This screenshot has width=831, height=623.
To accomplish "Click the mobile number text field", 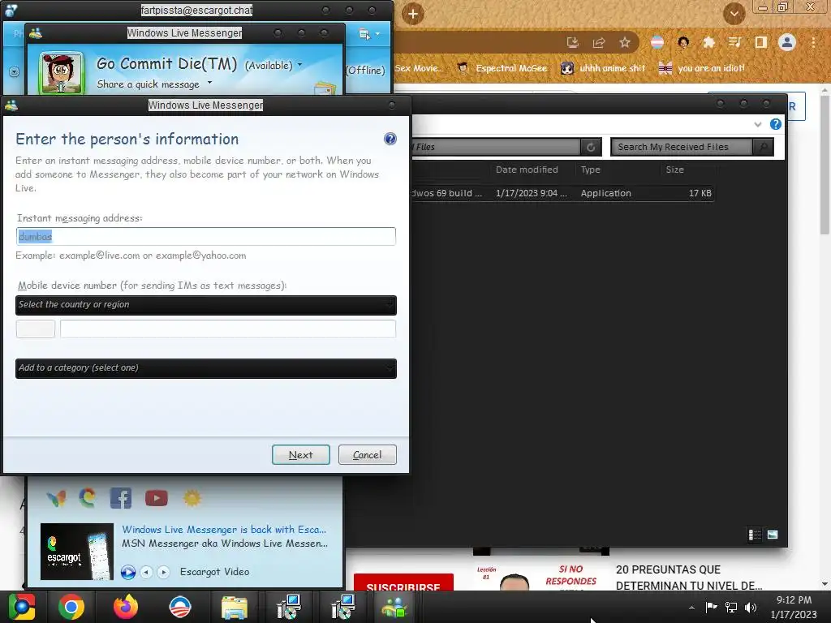I will click(x=228, y=329).
